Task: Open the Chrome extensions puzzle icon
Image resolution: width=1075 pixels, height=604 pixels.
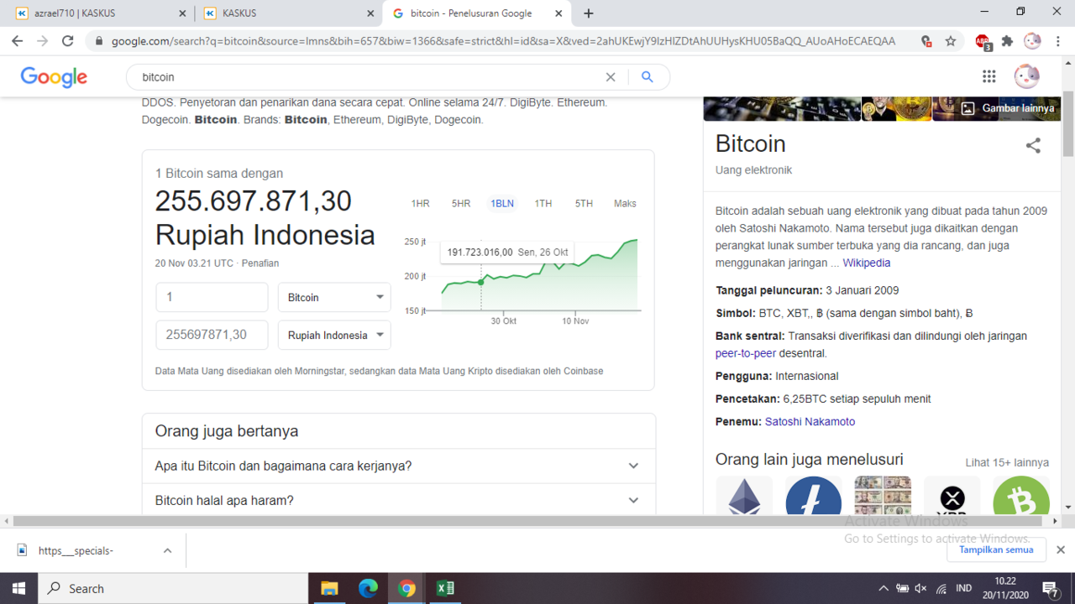Action: click(1006, 39)
